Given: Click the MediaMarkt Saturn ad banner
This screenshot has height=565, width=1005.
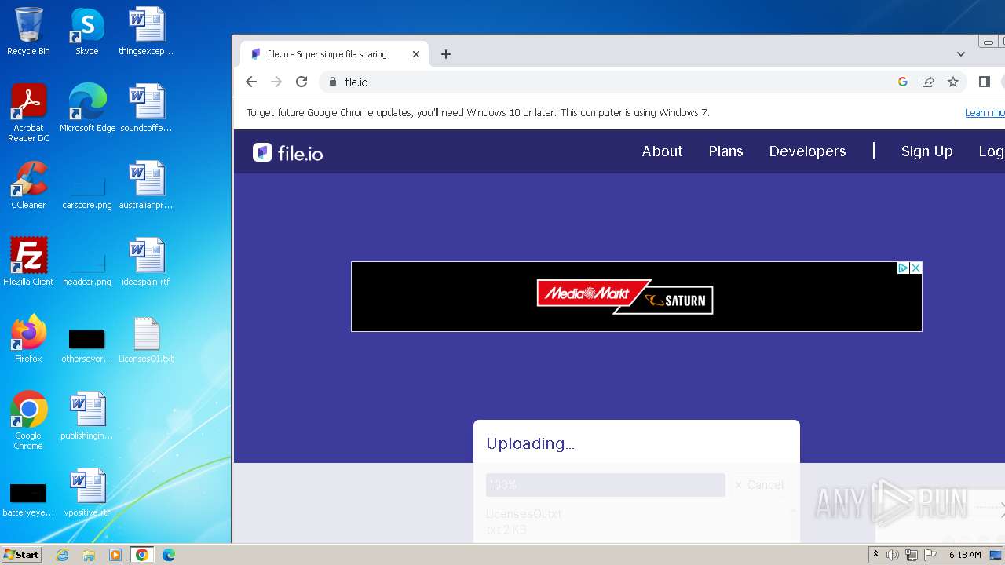Looking at the screenshot, I should coord(636,297).
